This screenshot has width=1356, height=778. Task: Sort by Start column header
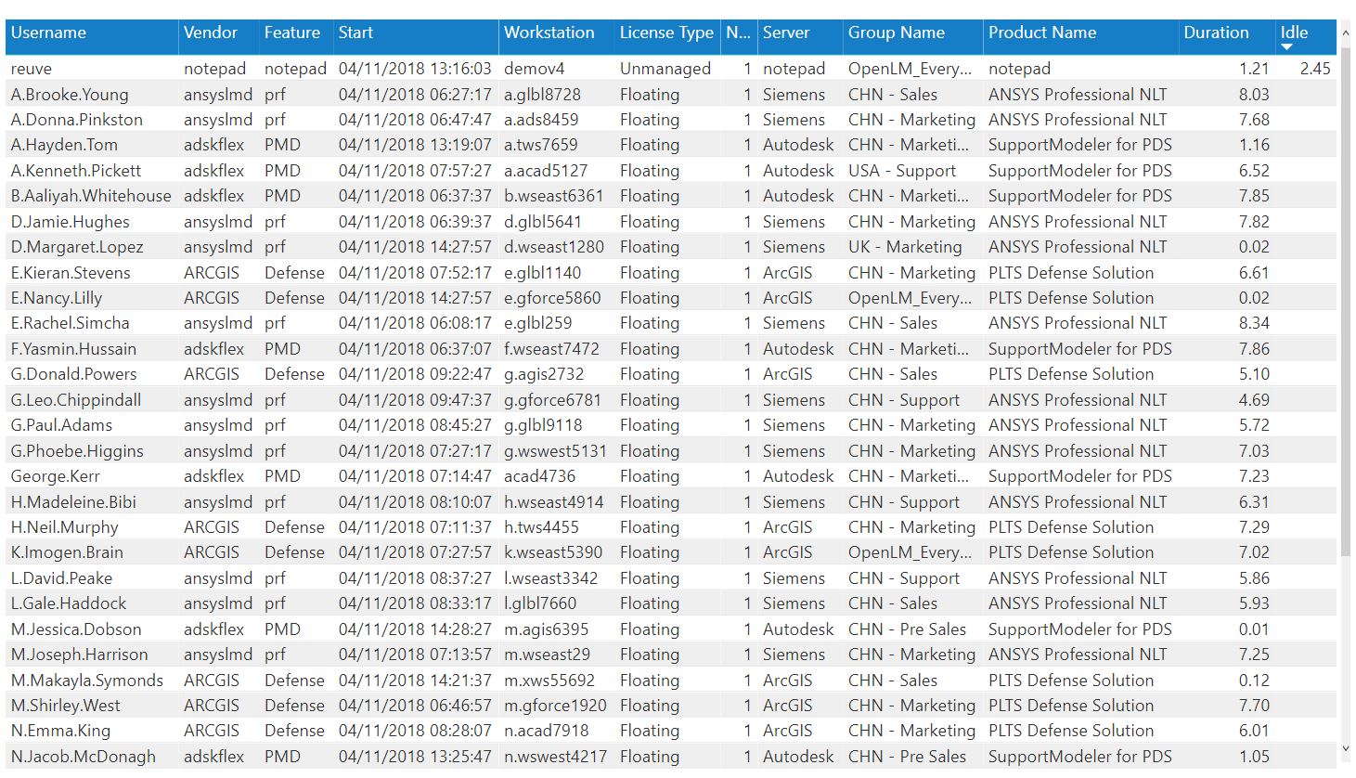click(355, 32)
